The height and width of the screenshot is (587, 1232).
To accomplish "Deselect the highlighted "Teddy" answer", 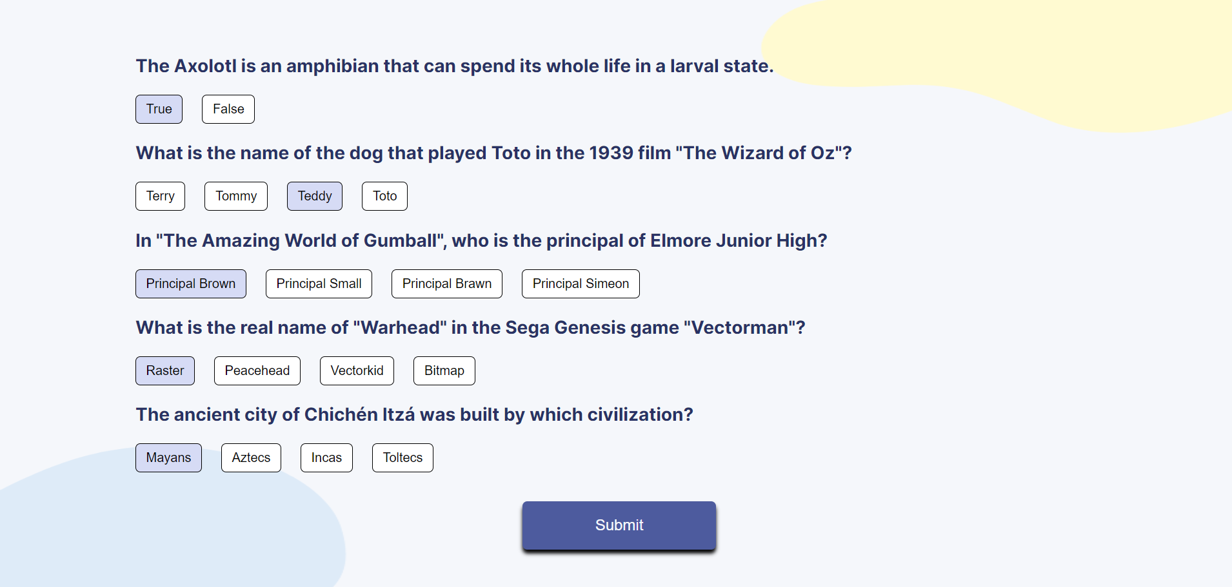I will tap(314, 196).
